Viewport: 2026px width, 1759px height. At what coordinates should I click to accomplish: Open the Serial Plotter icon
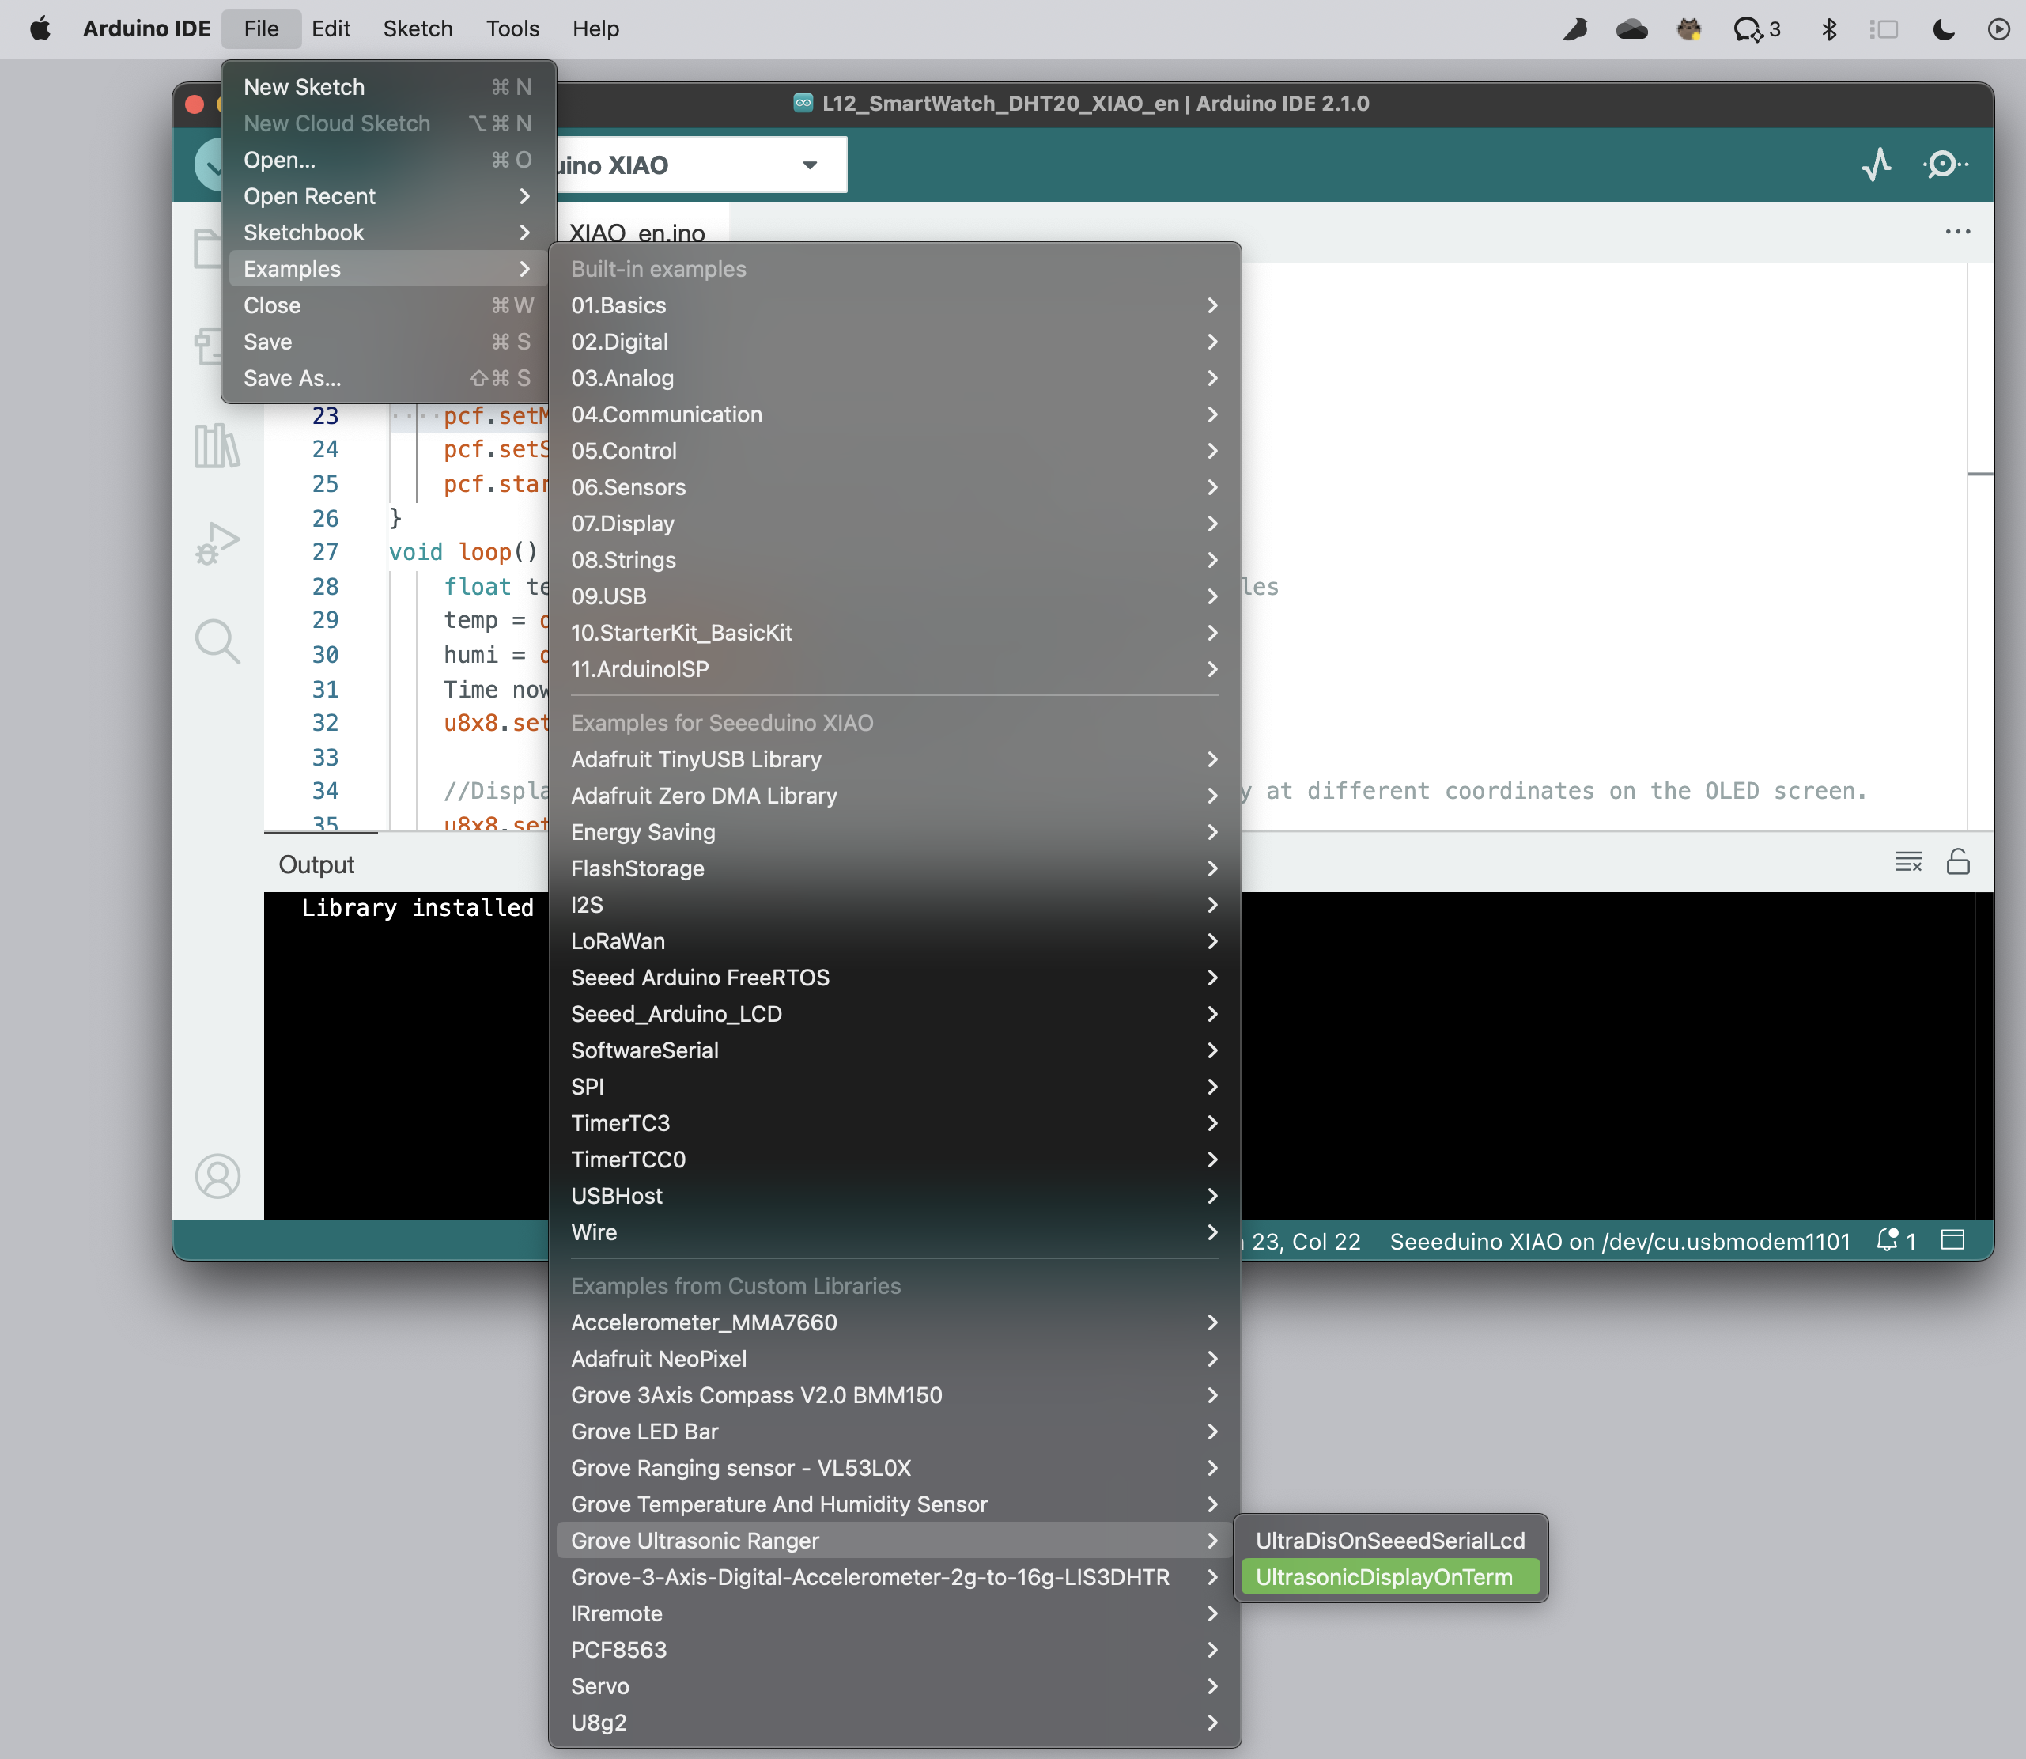(x=1876, y=164)
